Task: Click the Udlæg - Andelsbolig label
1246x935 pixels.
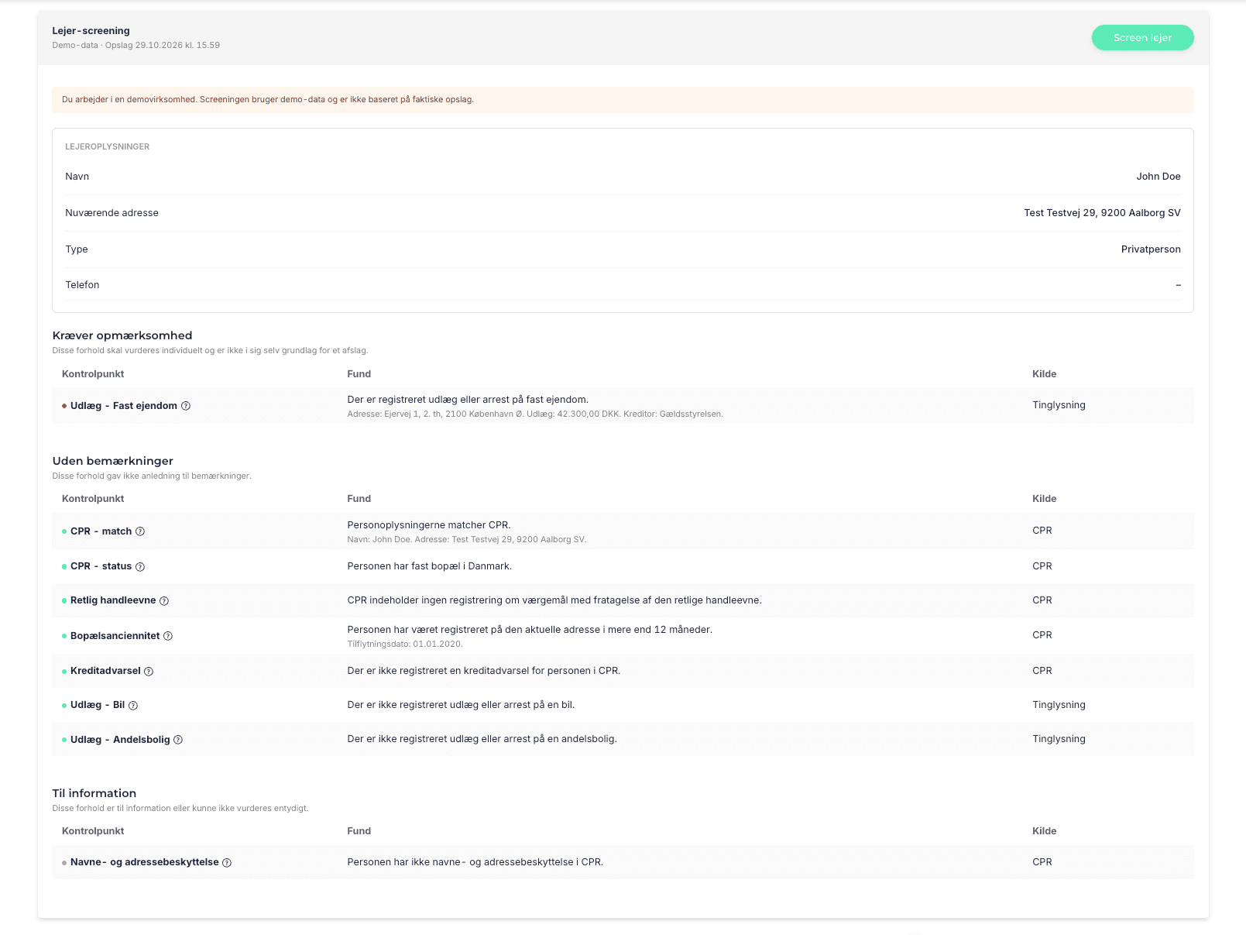Action: coord(120,740)
